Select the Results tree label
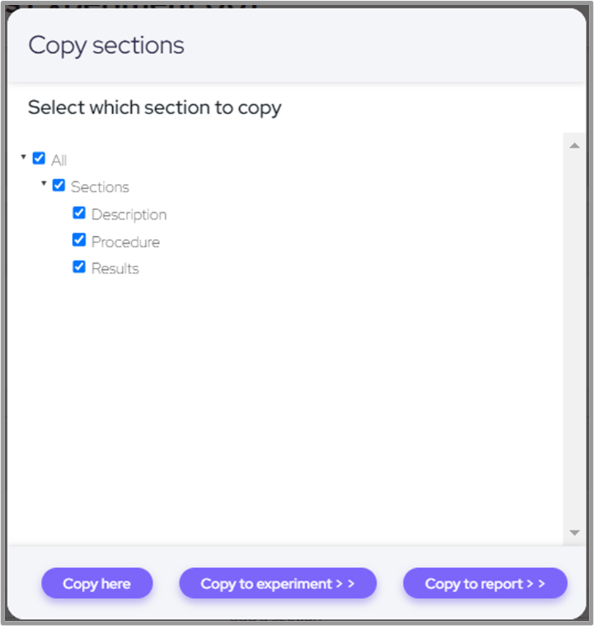Screen dimensions: 594x626 click(x=115, y=269)
